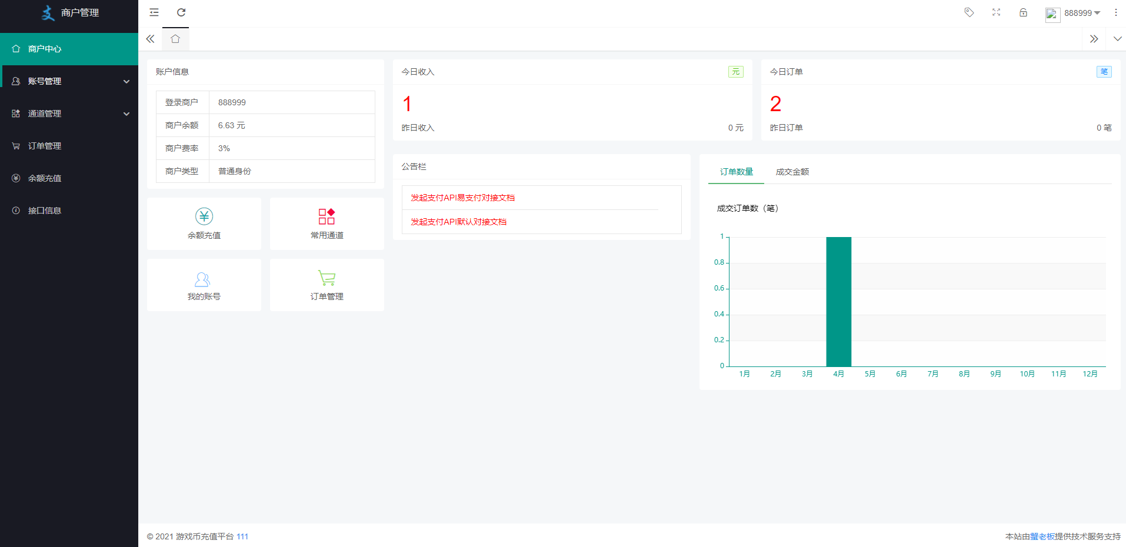The height and width of the screenshot is (547, 1126).
Task: Open the 888999 account dropdown
Action: click(1077, 13)
